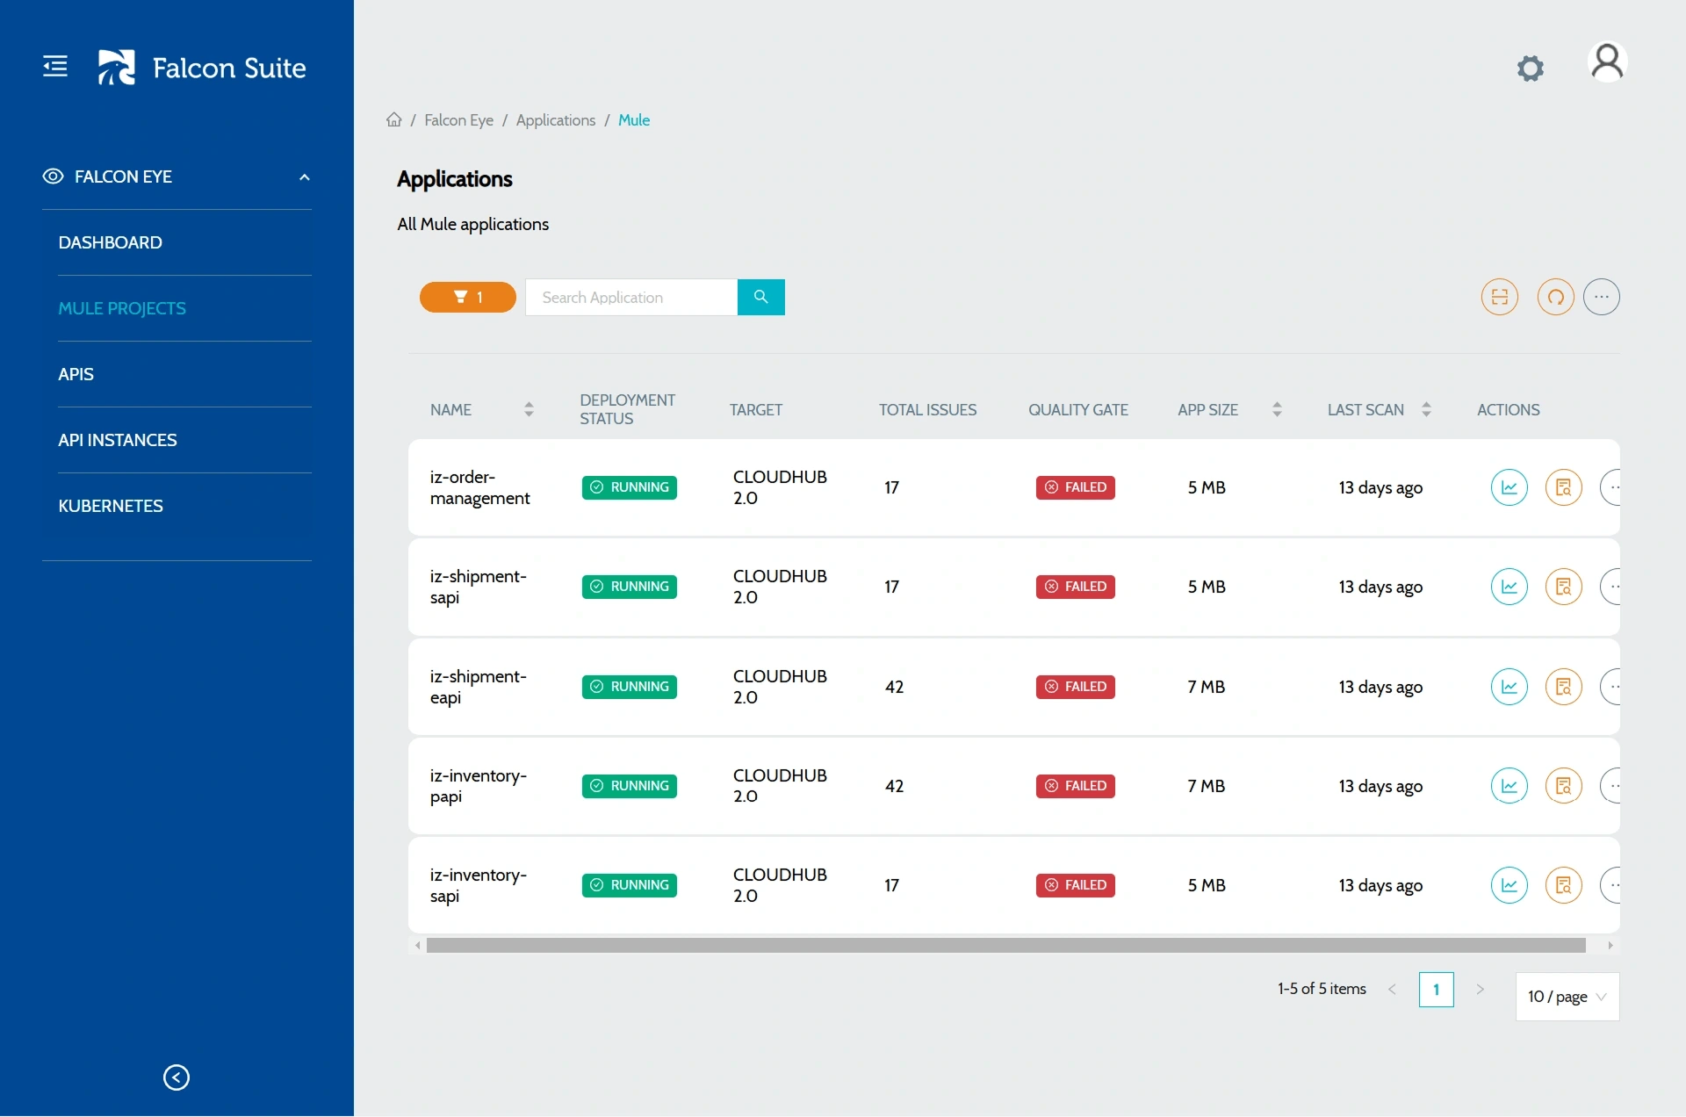Click the user profile avatar
The width and height of the screenshot is (1686, 1117).
(1609, 61)
